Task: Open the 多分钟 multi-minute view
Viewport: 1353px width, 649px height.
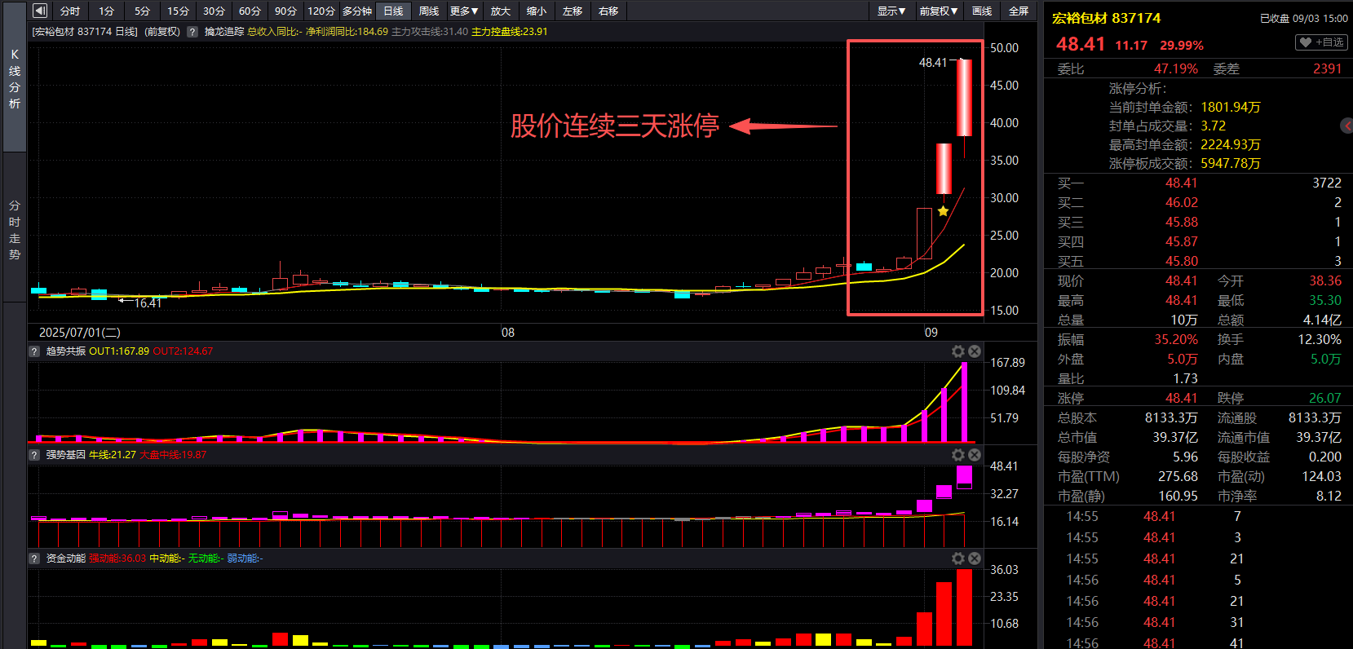Action: tap(357, 11)
